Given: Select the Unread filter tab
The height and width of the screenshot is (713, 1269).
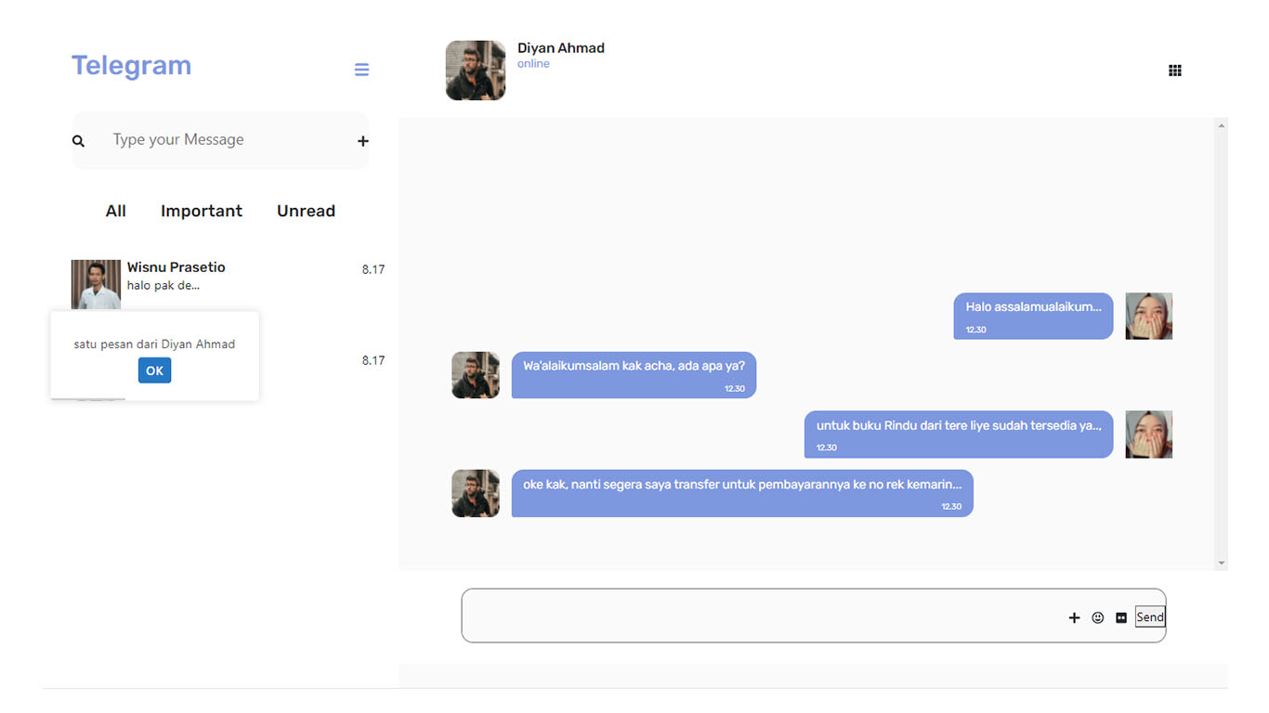Looking at the screenshot, I should (x=306, y=211).
